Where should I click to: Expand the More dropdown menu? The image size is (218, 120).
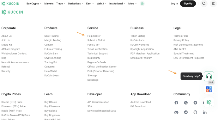tap(132, 3)
